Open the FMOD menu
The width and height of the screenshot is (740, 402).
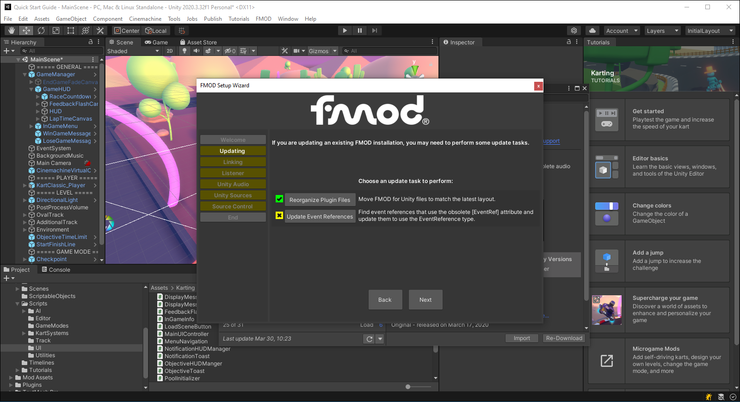coord(263,19)
